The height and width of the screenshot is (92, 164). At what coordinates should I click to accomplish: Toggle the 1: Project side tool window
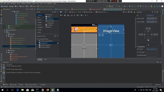(x=1, y=12)
